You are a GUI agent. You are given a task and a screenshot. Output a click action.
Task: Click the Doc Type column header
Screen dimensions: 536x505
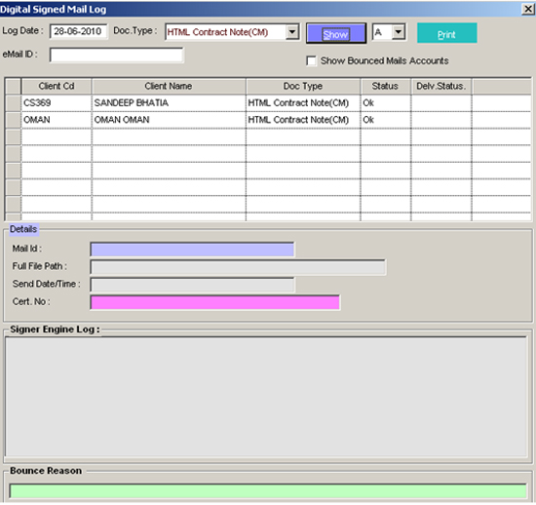[x=303, y=86]
